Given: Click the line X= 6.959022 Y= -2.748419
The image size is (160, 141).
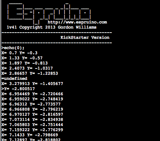Looking at the screenshot, I should point(32,99).
